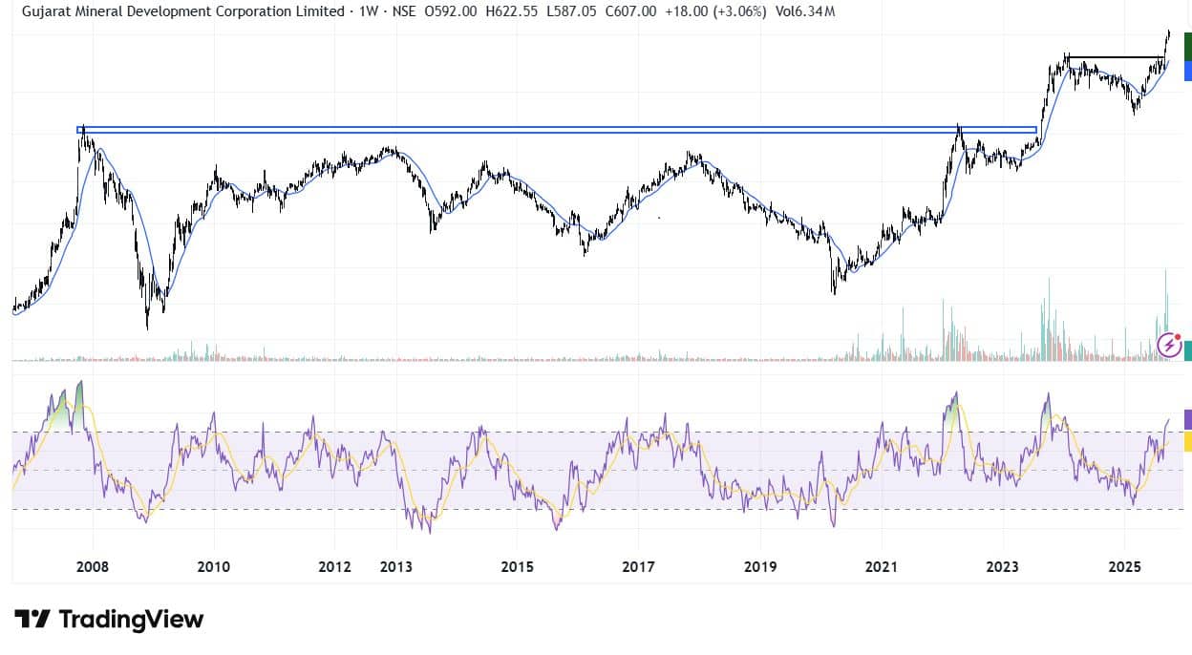
Task: Click the TradingView logo
Action: (109, 619)
